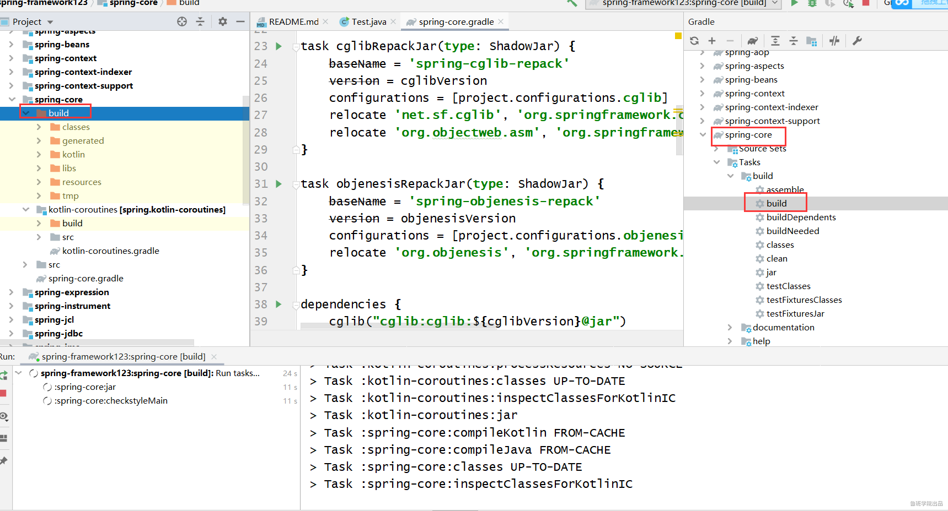Click spring-core breadcrumb in navigation bar
The image size is (948, 511).
click(133, 3)
